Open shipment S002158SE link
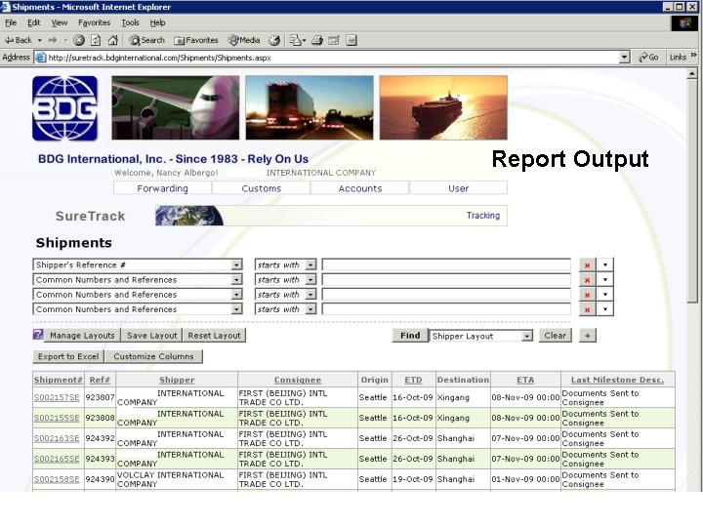 coord(57,479)
